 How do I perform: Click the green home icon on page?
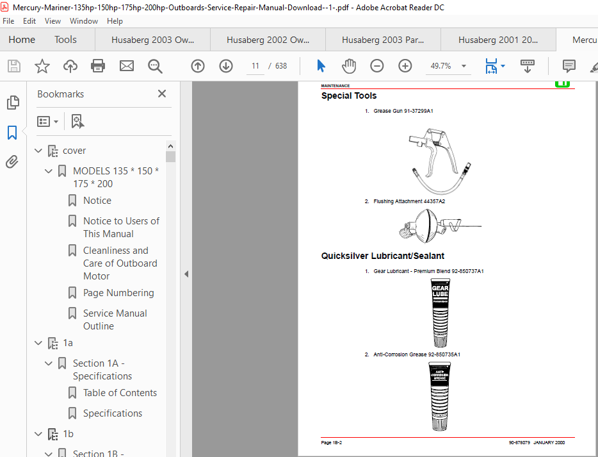coord(562,84)
